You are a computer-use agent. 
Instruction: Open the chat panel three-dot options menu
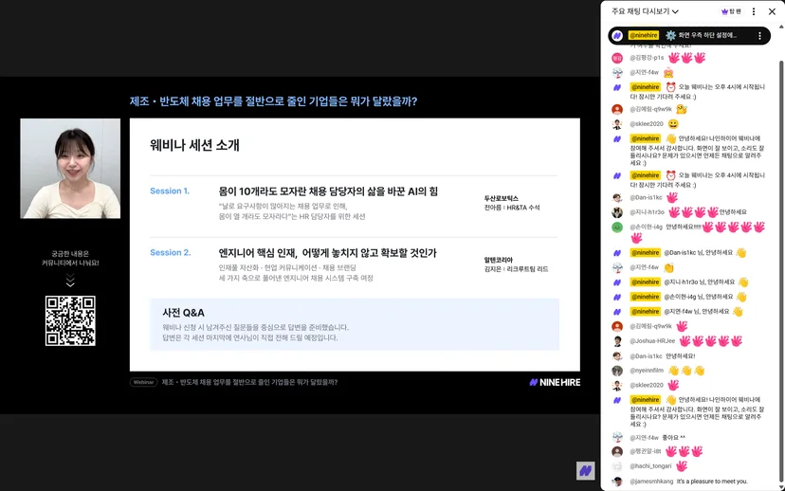754,11
